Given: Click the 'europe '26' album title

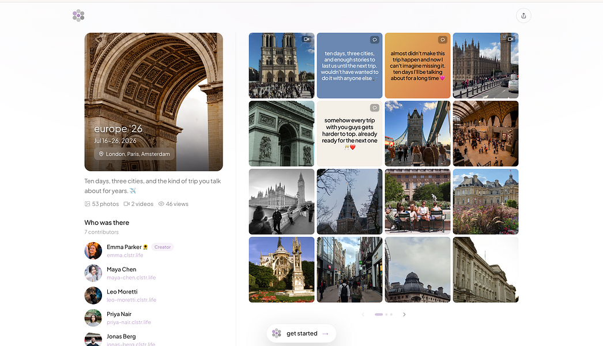Looking at the screenshot, I should [x=118, y=129].
